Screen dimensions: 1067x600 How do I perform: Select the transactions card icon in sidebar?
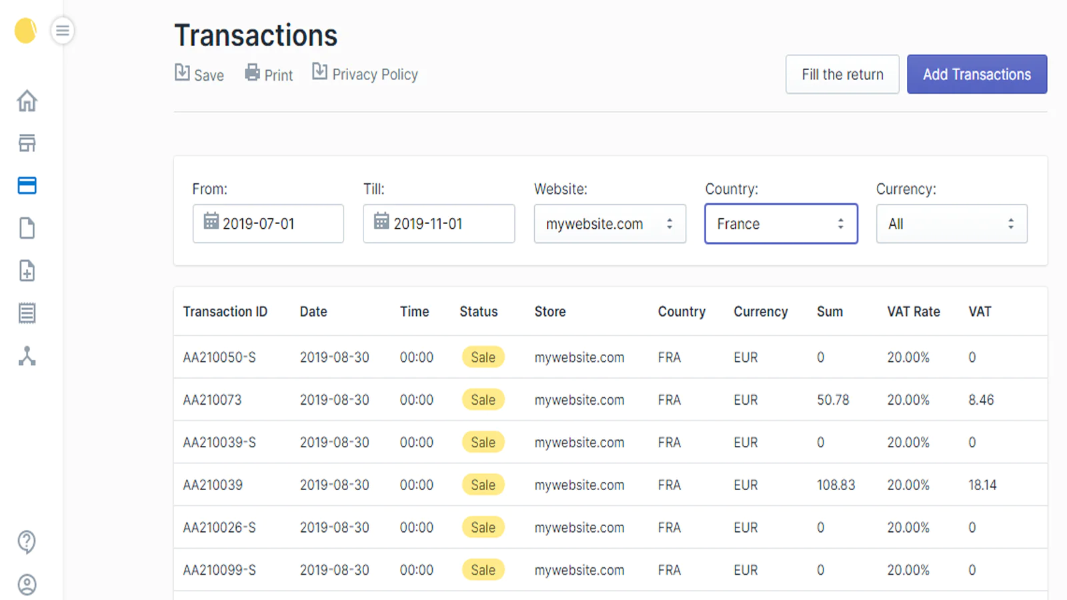pos(27,185)
